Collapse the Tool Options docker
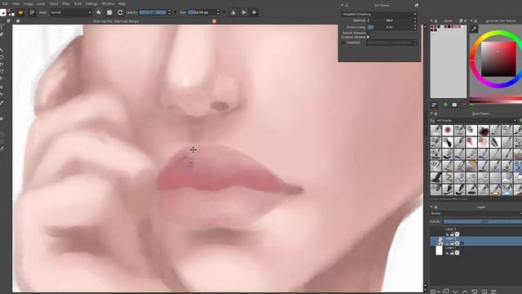 (x=343, y=6)
